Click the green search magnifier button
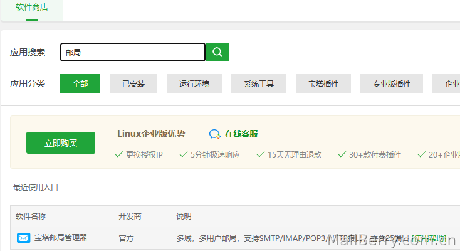Image resolution: width=460 pixels, height=251 pixels. pos(217,52)
